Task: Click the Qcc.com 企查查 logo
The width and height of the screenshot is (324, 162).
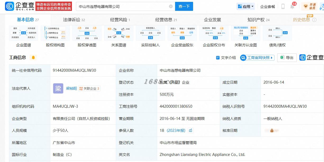Action: tap(19, 6)
